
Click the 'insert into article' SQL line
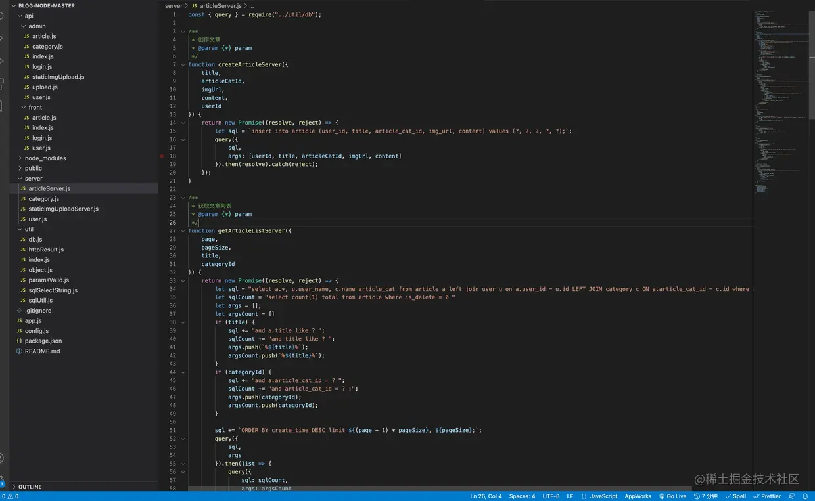(393, 131)
